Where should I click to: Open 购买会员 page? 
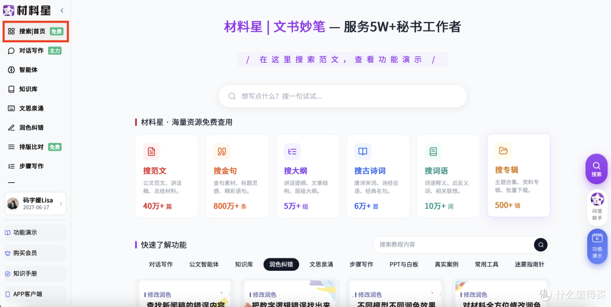coord(36,253)
